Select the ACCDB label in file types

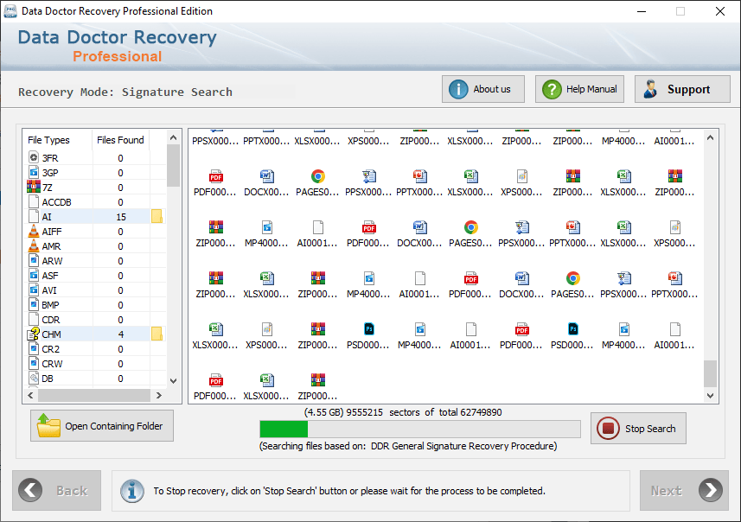[x=57, y=202]
